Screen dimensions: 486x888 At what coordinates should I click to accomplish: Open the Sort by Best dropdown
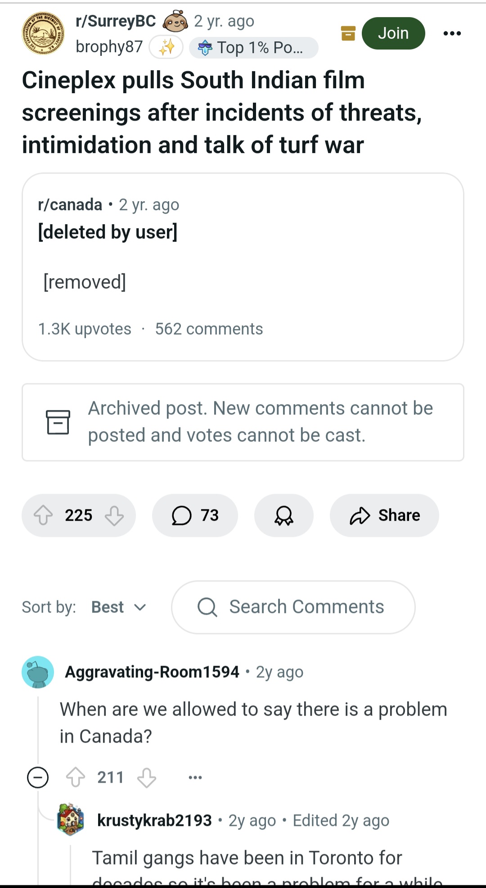click(118, 607)
